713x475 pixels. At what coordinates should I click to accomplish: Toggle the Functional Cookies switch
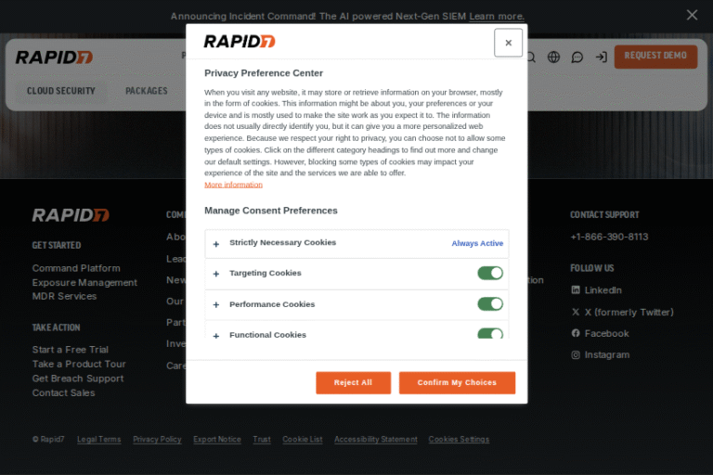490,334
